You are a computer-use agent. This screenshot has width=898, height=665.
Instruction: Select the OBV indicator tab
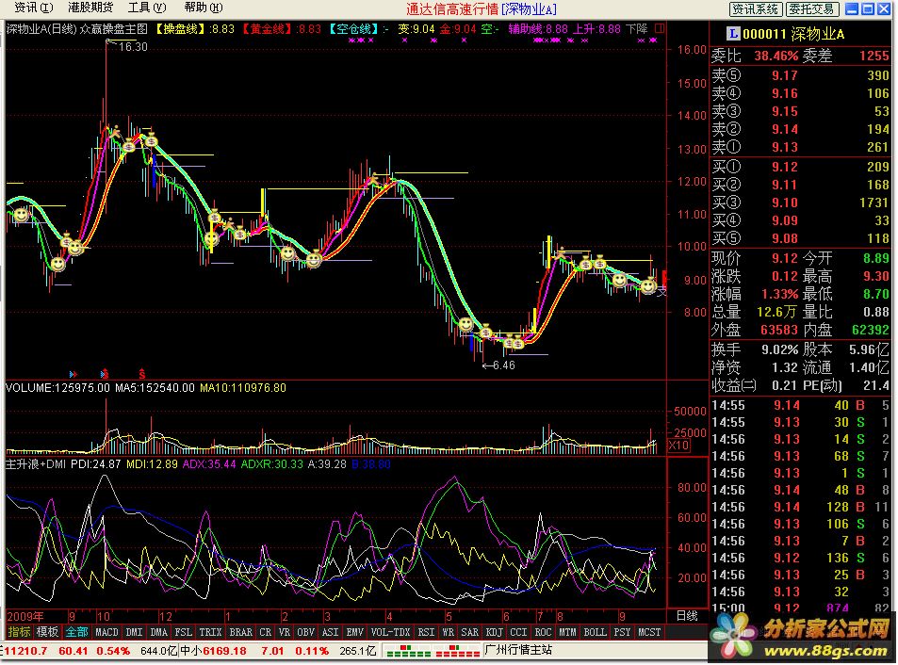[x=306, y=632]
